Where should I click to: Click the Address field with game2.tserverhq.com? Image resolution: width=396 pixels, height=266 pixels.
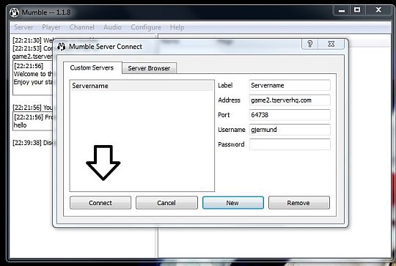coord(290,100)
